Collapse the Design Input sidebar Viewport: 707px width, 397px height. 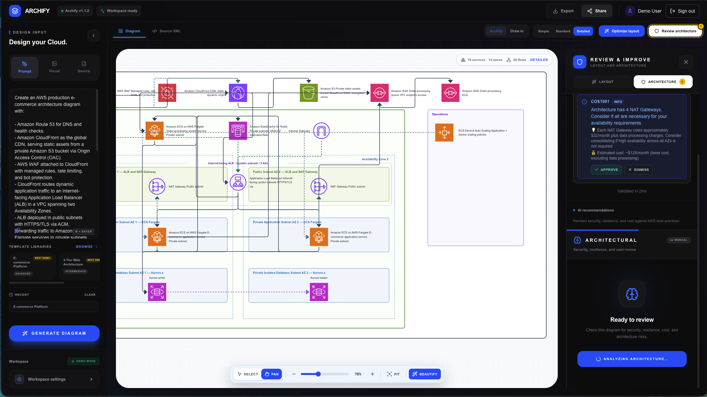[x=94, y=36]
